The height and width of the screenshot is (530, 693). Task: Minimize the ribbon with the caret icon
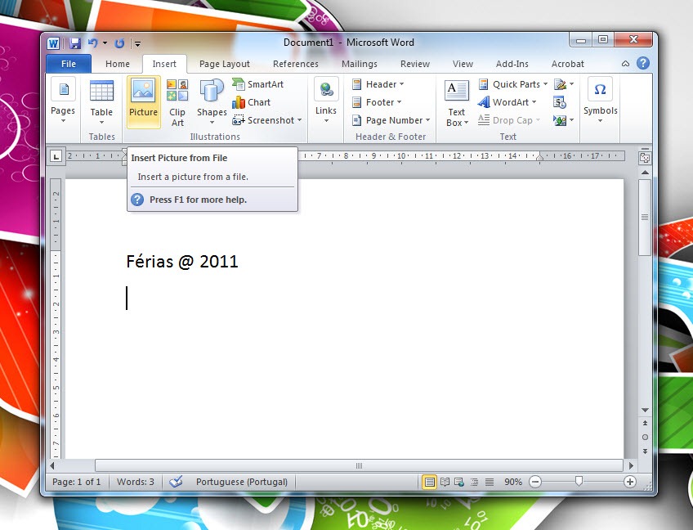(625, 64)
